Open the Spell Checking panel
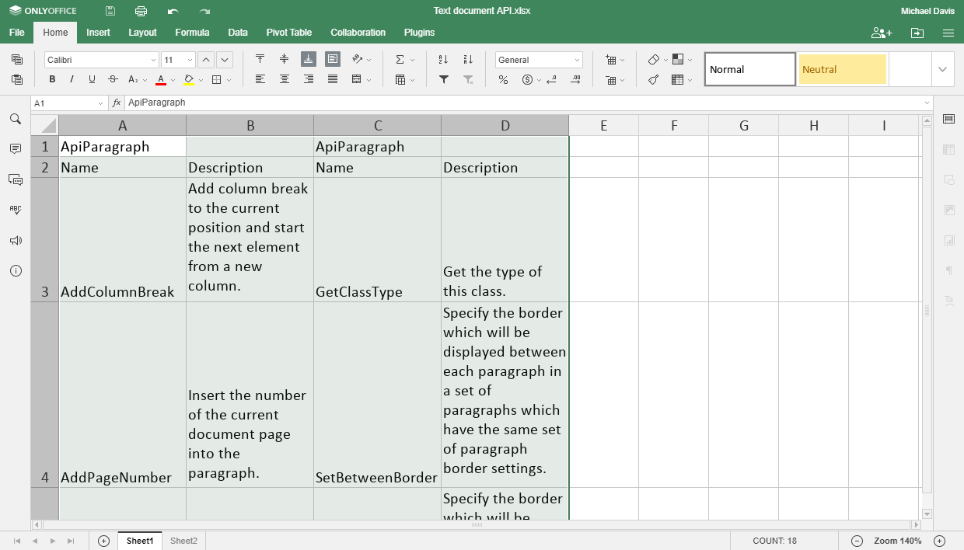 (16, 209)
